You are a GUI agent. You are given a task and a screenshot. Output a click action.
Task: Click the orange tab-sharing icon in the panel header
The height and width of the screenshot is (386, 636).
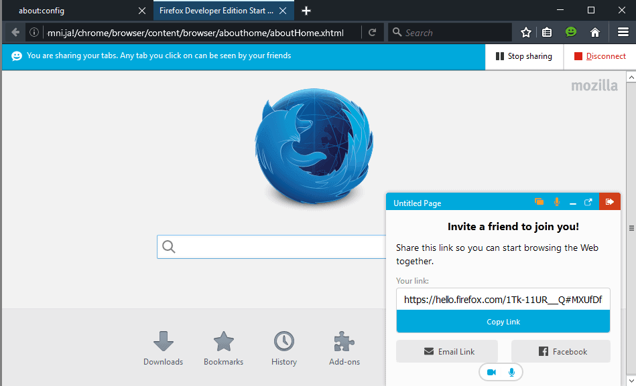pos(539,201)
